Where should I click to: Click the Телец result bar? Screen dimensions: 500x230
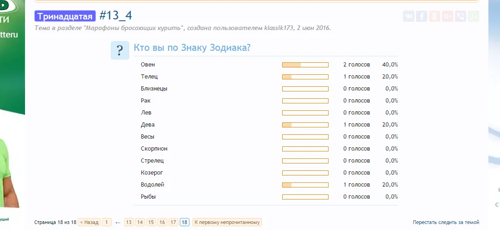pyautogui.click(x=305, y=77)
